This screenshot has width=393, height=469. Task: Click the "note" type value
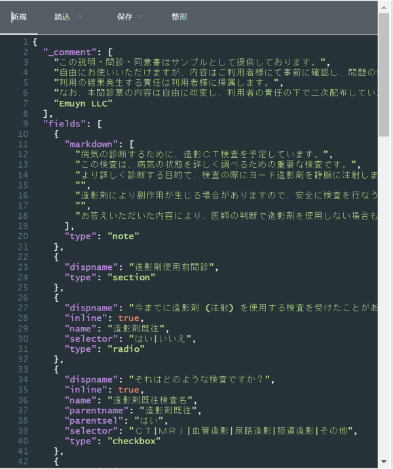123,236
